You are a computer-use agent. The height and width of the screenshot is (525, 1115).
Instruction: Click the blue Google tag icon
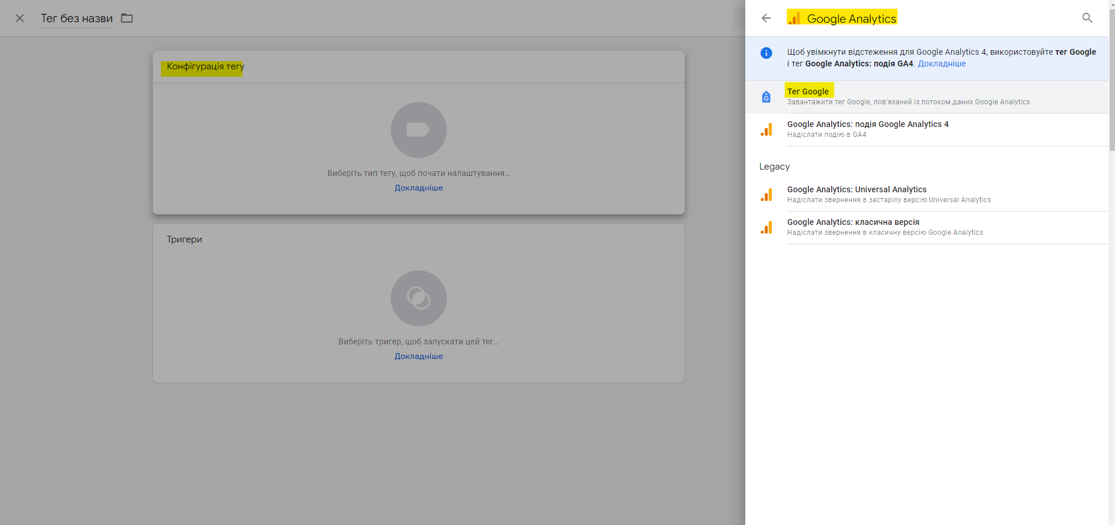pyautogui.click(x=766, y=97)
